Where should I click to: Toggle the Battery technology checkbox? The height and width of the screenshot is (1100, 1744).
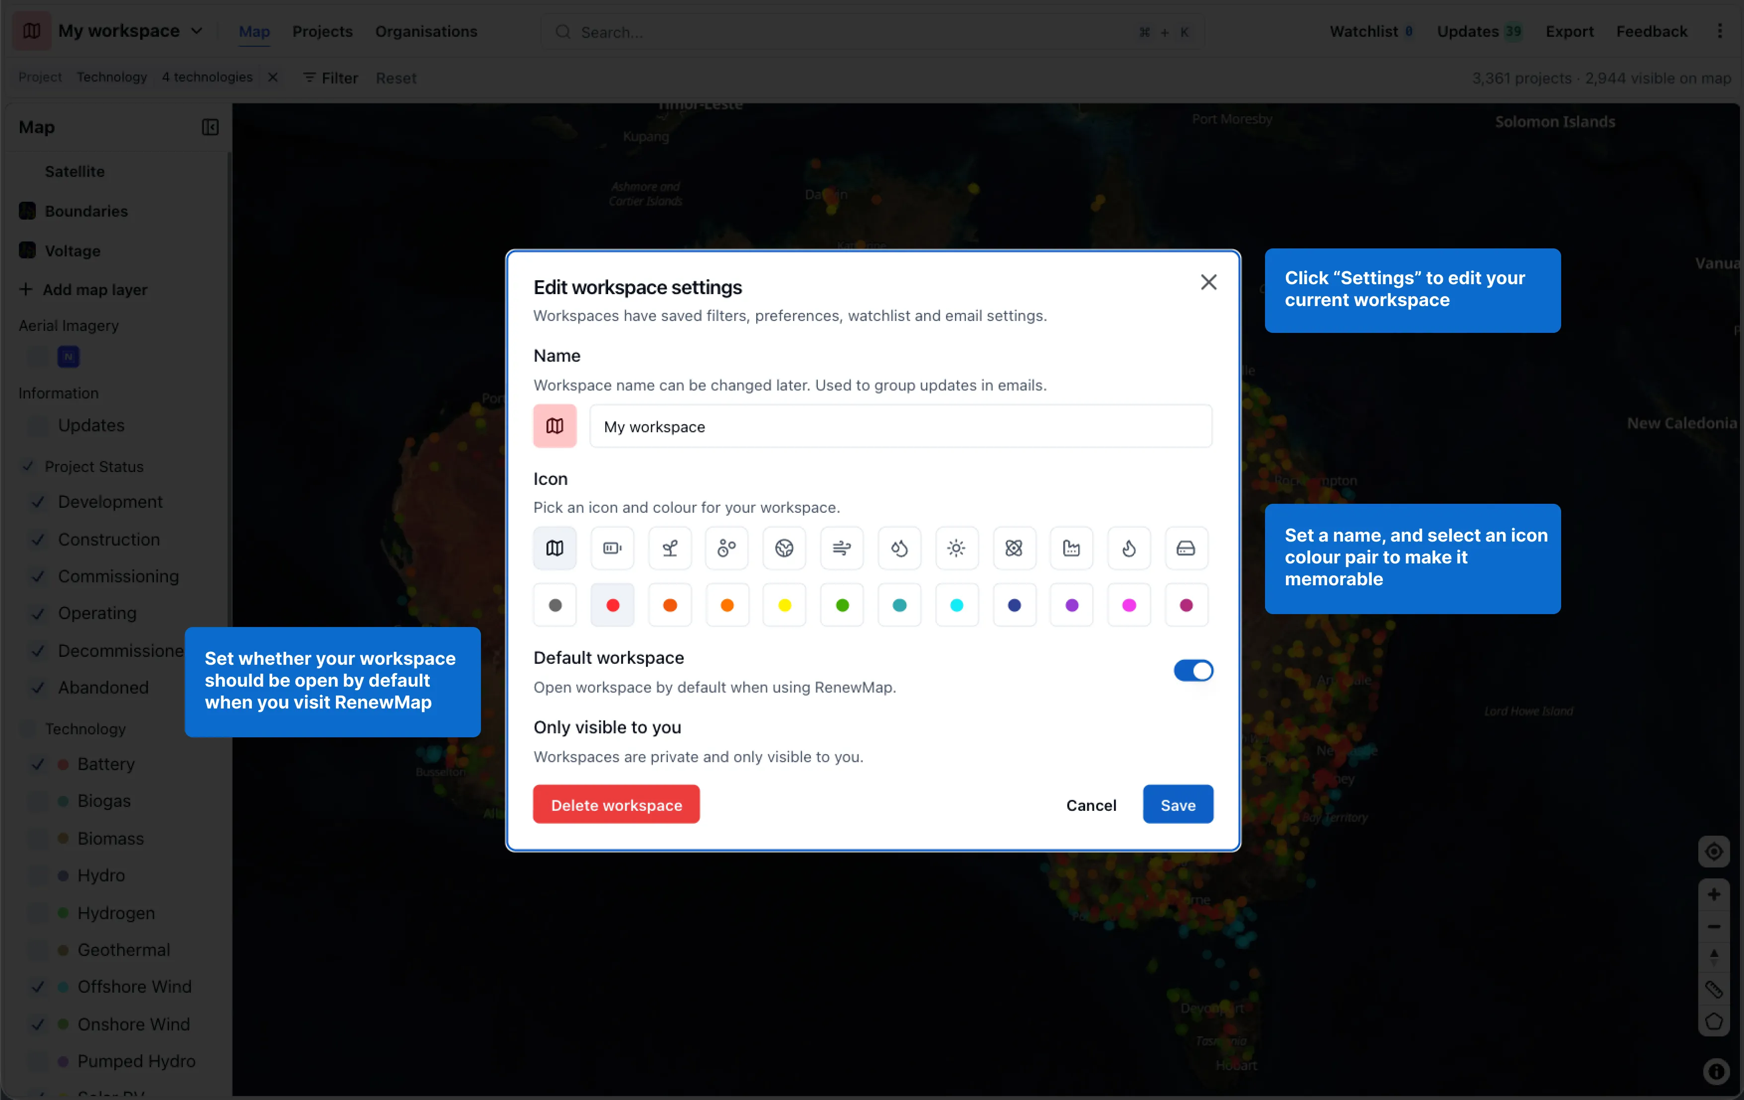38,764
